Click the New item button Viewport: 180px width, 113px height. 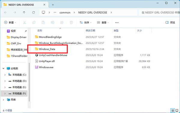[10, 23]
